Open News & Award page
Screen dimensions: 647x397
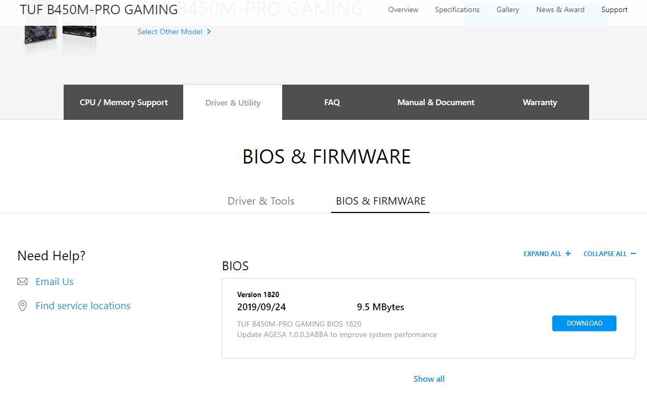coord(560,9)
